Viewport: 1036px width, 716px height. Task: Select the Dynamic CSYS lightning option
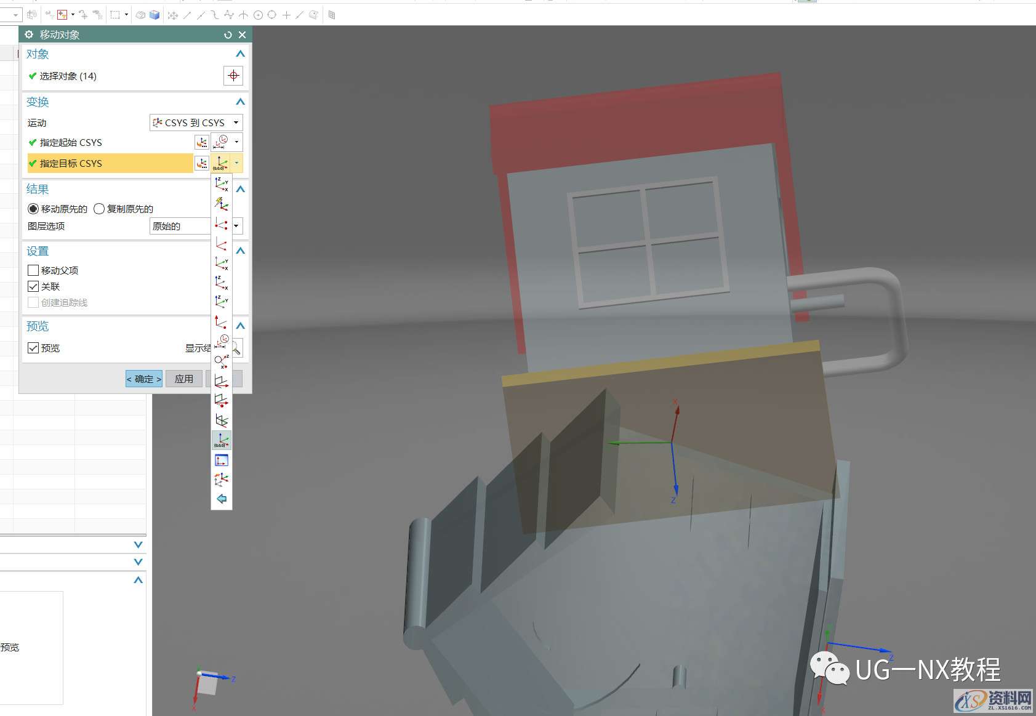click(x=222, y=203)
